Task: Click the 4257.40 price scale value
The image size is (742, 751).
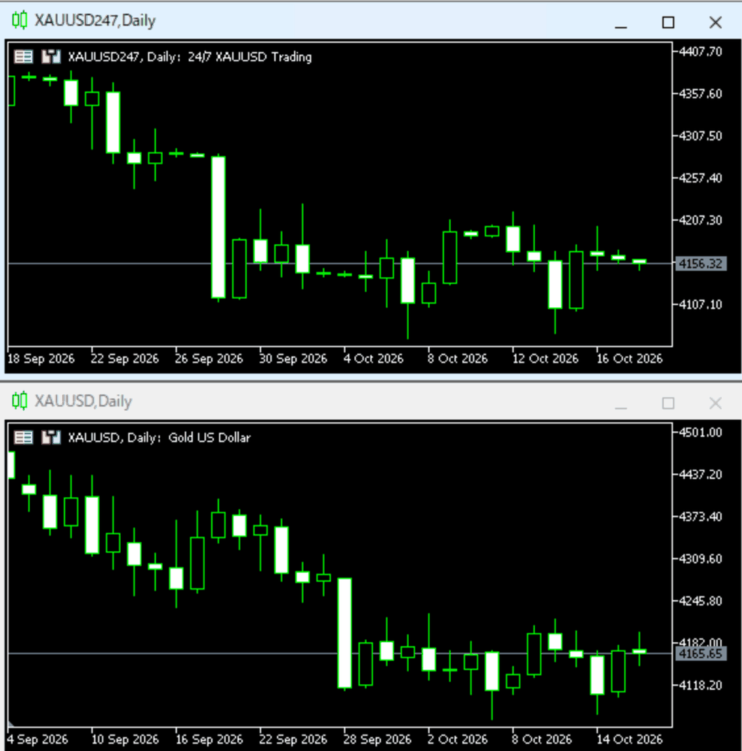Action: click(x=701, y=178)
